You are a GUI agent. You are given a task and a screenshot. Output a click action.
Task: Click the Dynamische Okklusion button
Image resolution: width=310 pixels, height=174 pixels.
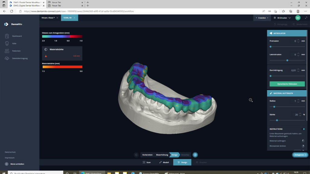tap(287, 84)
